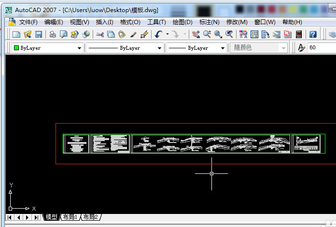Open the 文件(F) menu
The width and height of the screenshot is (336, 227).
[28, 22]
